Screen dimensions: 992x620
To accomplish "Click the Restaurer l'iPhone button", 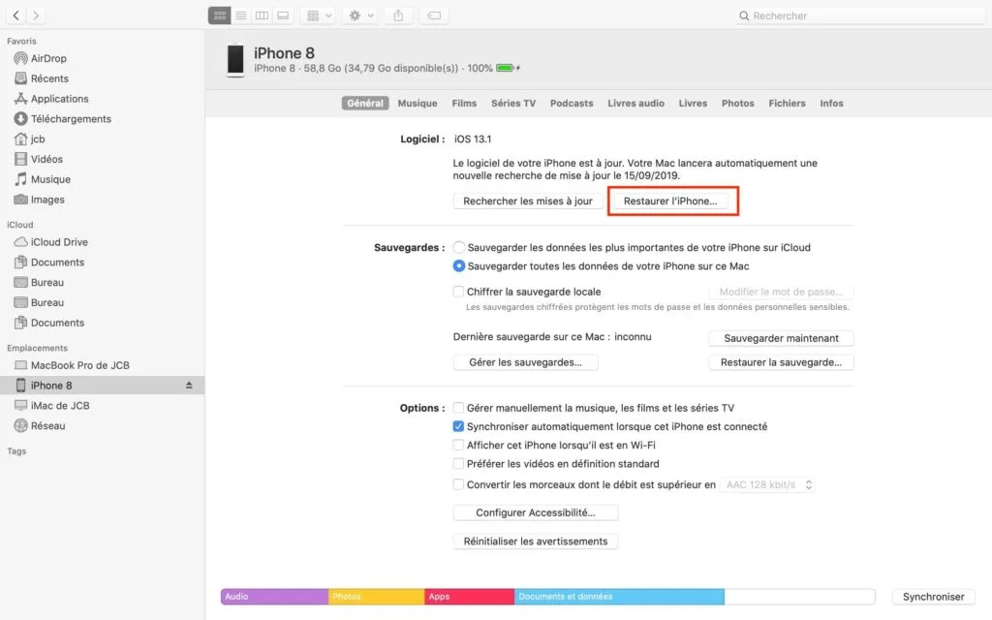I will point(670,201).
